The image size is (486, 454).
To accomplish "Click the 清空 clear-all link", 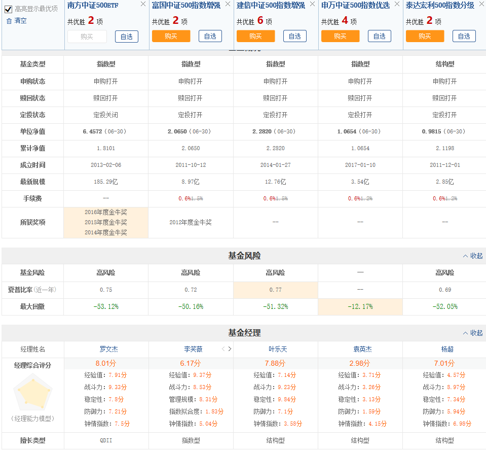I will (x=20, y=21).
